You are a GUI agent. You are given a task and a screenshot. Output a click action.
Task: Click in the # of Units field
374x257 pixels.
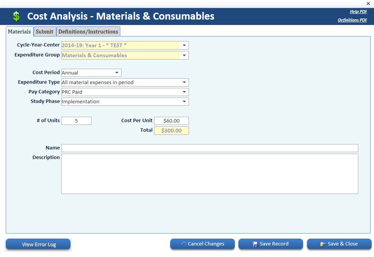tap(76, 121)
